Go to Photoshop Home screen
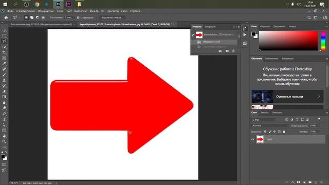The height and width of the screenshot is (185, 329). click(x=6, y=17)
